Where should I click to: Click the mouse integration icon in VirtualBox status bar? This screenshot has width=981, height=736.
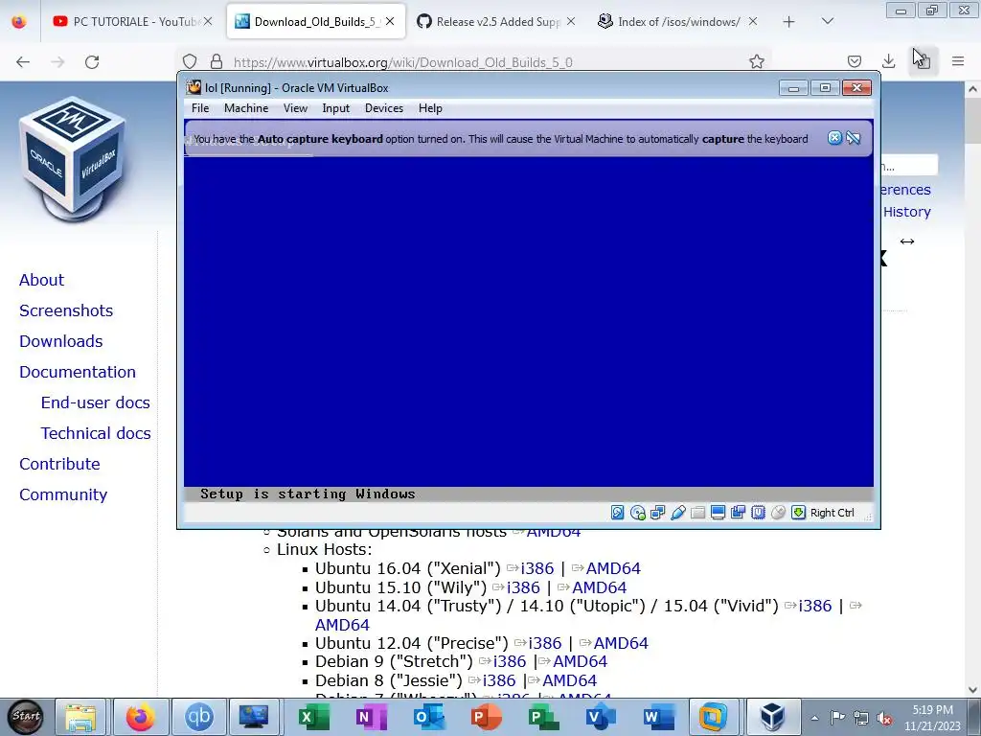coord(778,513)
